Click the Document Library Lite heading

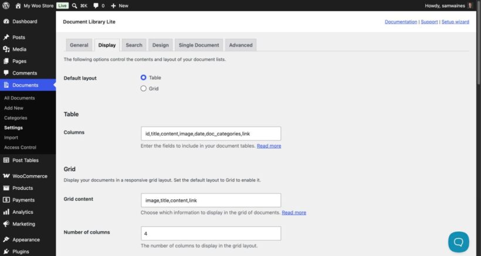[x=89, y=22]
